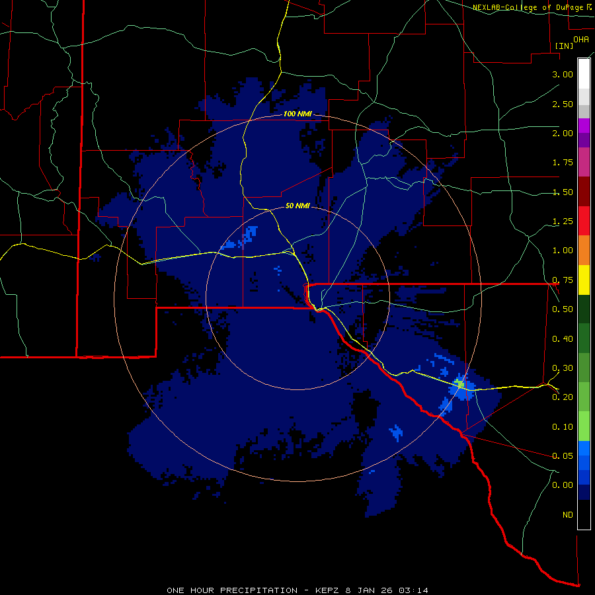Click the light green precipitation cell on map

460,383
